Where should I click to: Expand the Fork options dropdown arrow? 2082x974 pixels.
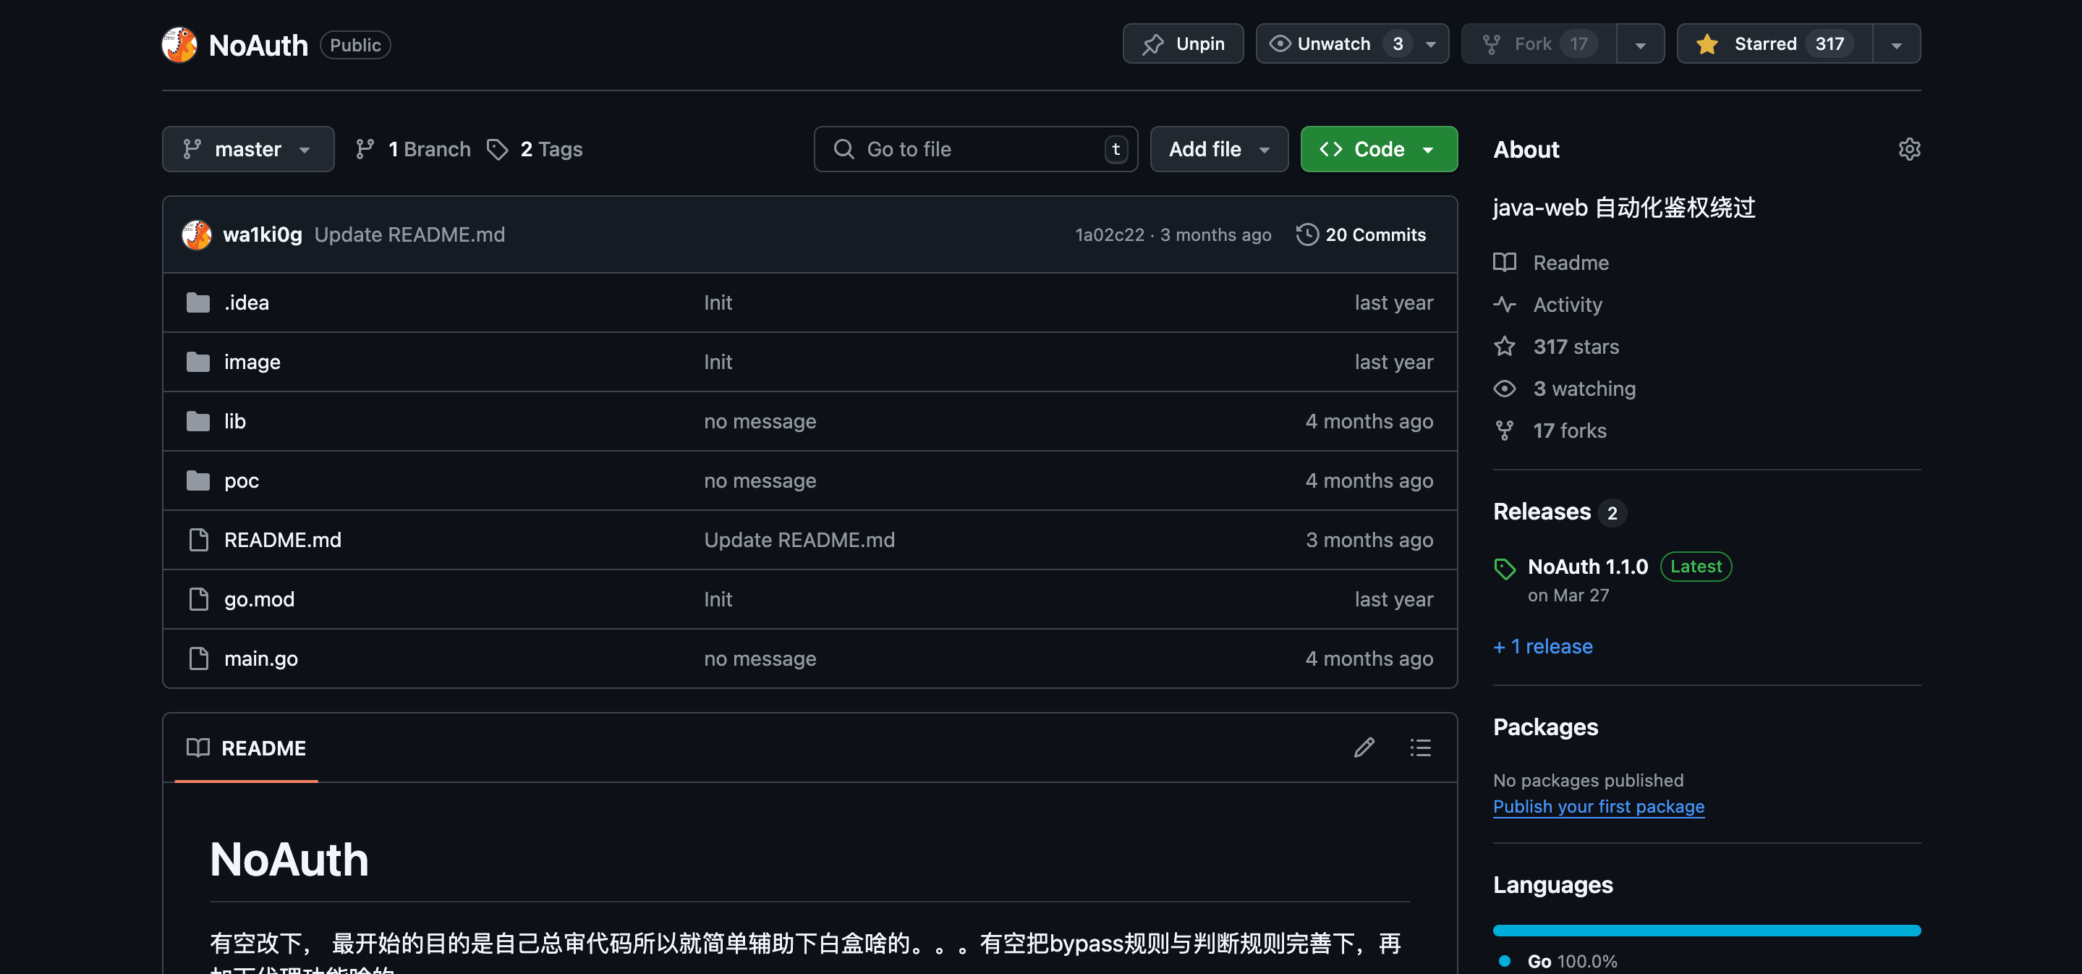1640,43
